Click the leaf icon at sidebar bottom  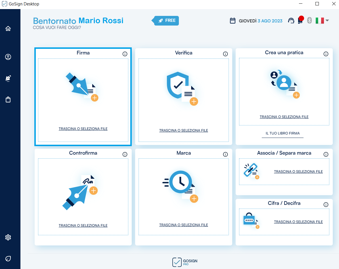(x=8, y=259)
